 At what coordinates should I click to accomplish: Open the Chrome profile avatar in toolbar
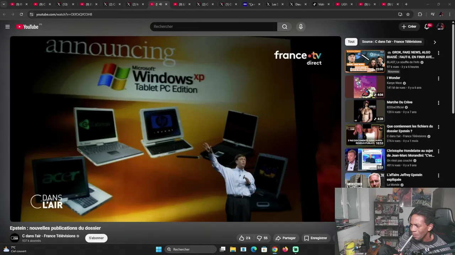tap(441, 14)
